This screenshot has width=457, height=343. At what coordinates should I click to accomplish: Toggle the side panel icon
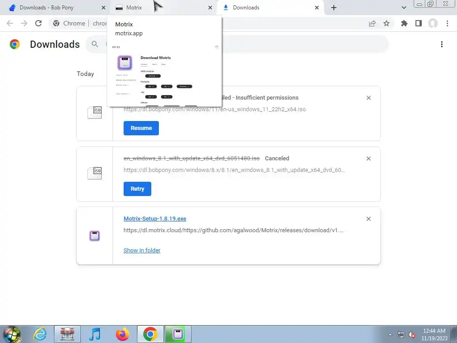coord(419,23)
